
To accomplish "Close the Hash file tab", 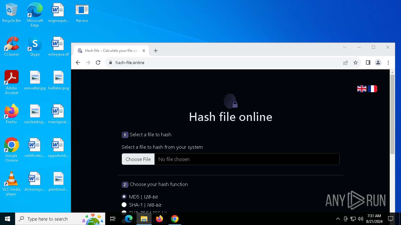I will point(144,51).
